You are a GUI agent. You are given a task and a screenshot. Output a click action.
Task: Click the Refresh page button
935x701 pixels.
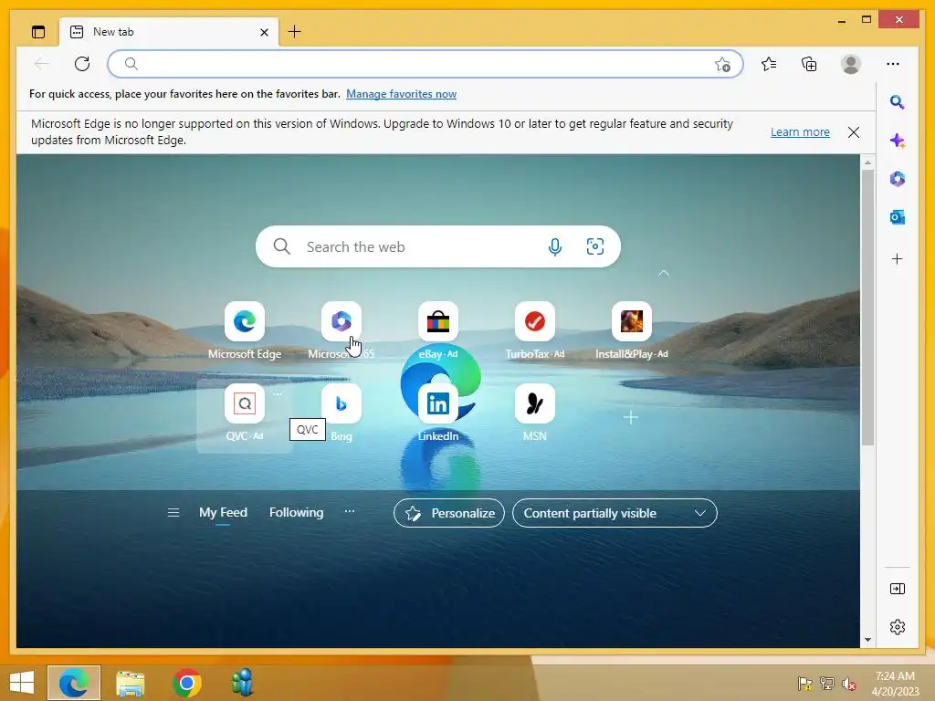[82, 64]
